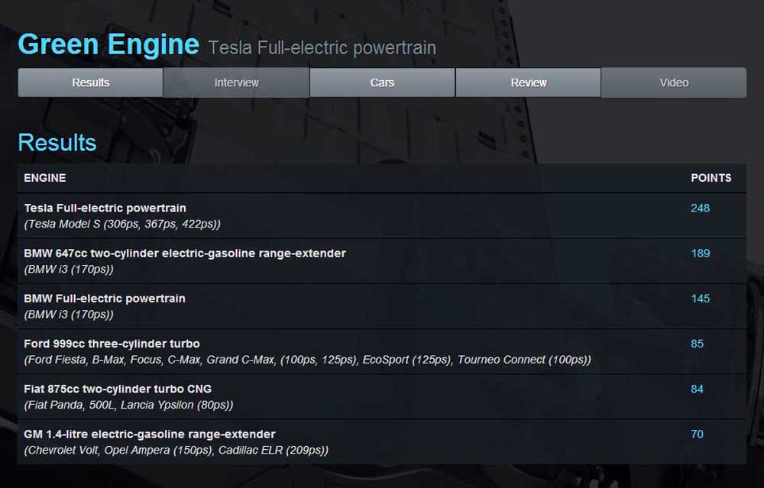The image size is (764, 488).
Task: Open the 70 points score link
Action: pyautogui.click(x=697, y=434)
